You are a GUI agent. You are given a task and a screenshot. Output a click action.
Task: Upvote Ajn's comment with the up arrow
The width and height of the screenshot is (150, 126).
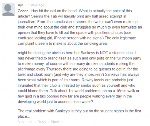tap(23, 122)
